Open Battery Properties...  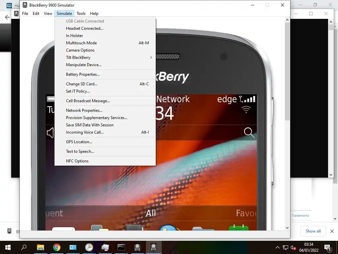[105, 74]
